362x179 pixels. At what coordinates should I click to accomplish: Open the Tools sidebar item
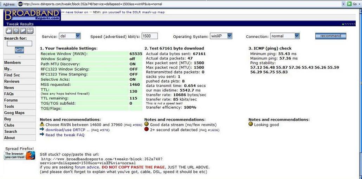pyautogui.click(x=20, y=106)
